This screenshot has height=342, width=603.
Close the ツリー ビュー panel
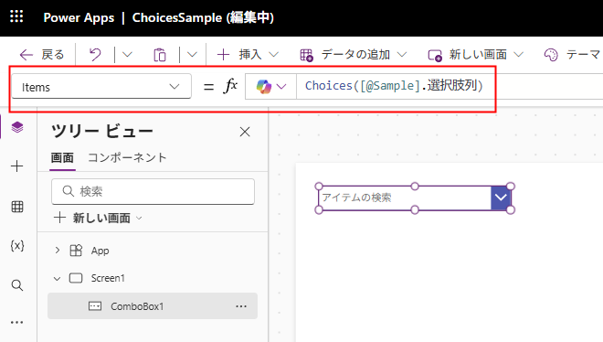click(245, 132)
